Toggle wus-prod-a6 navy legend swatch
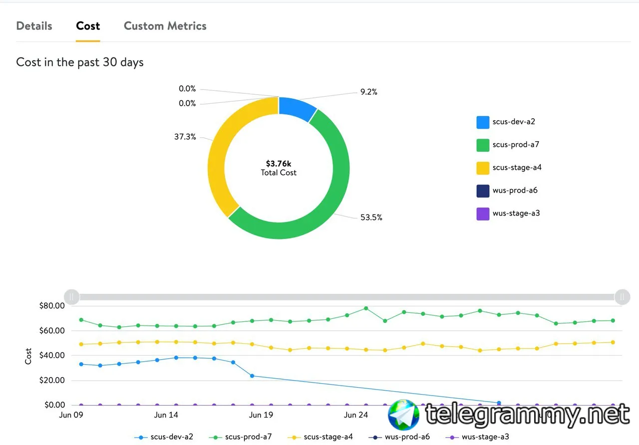Image resolution: width=639 pixels, height=445 pixels. click(483, 191)
